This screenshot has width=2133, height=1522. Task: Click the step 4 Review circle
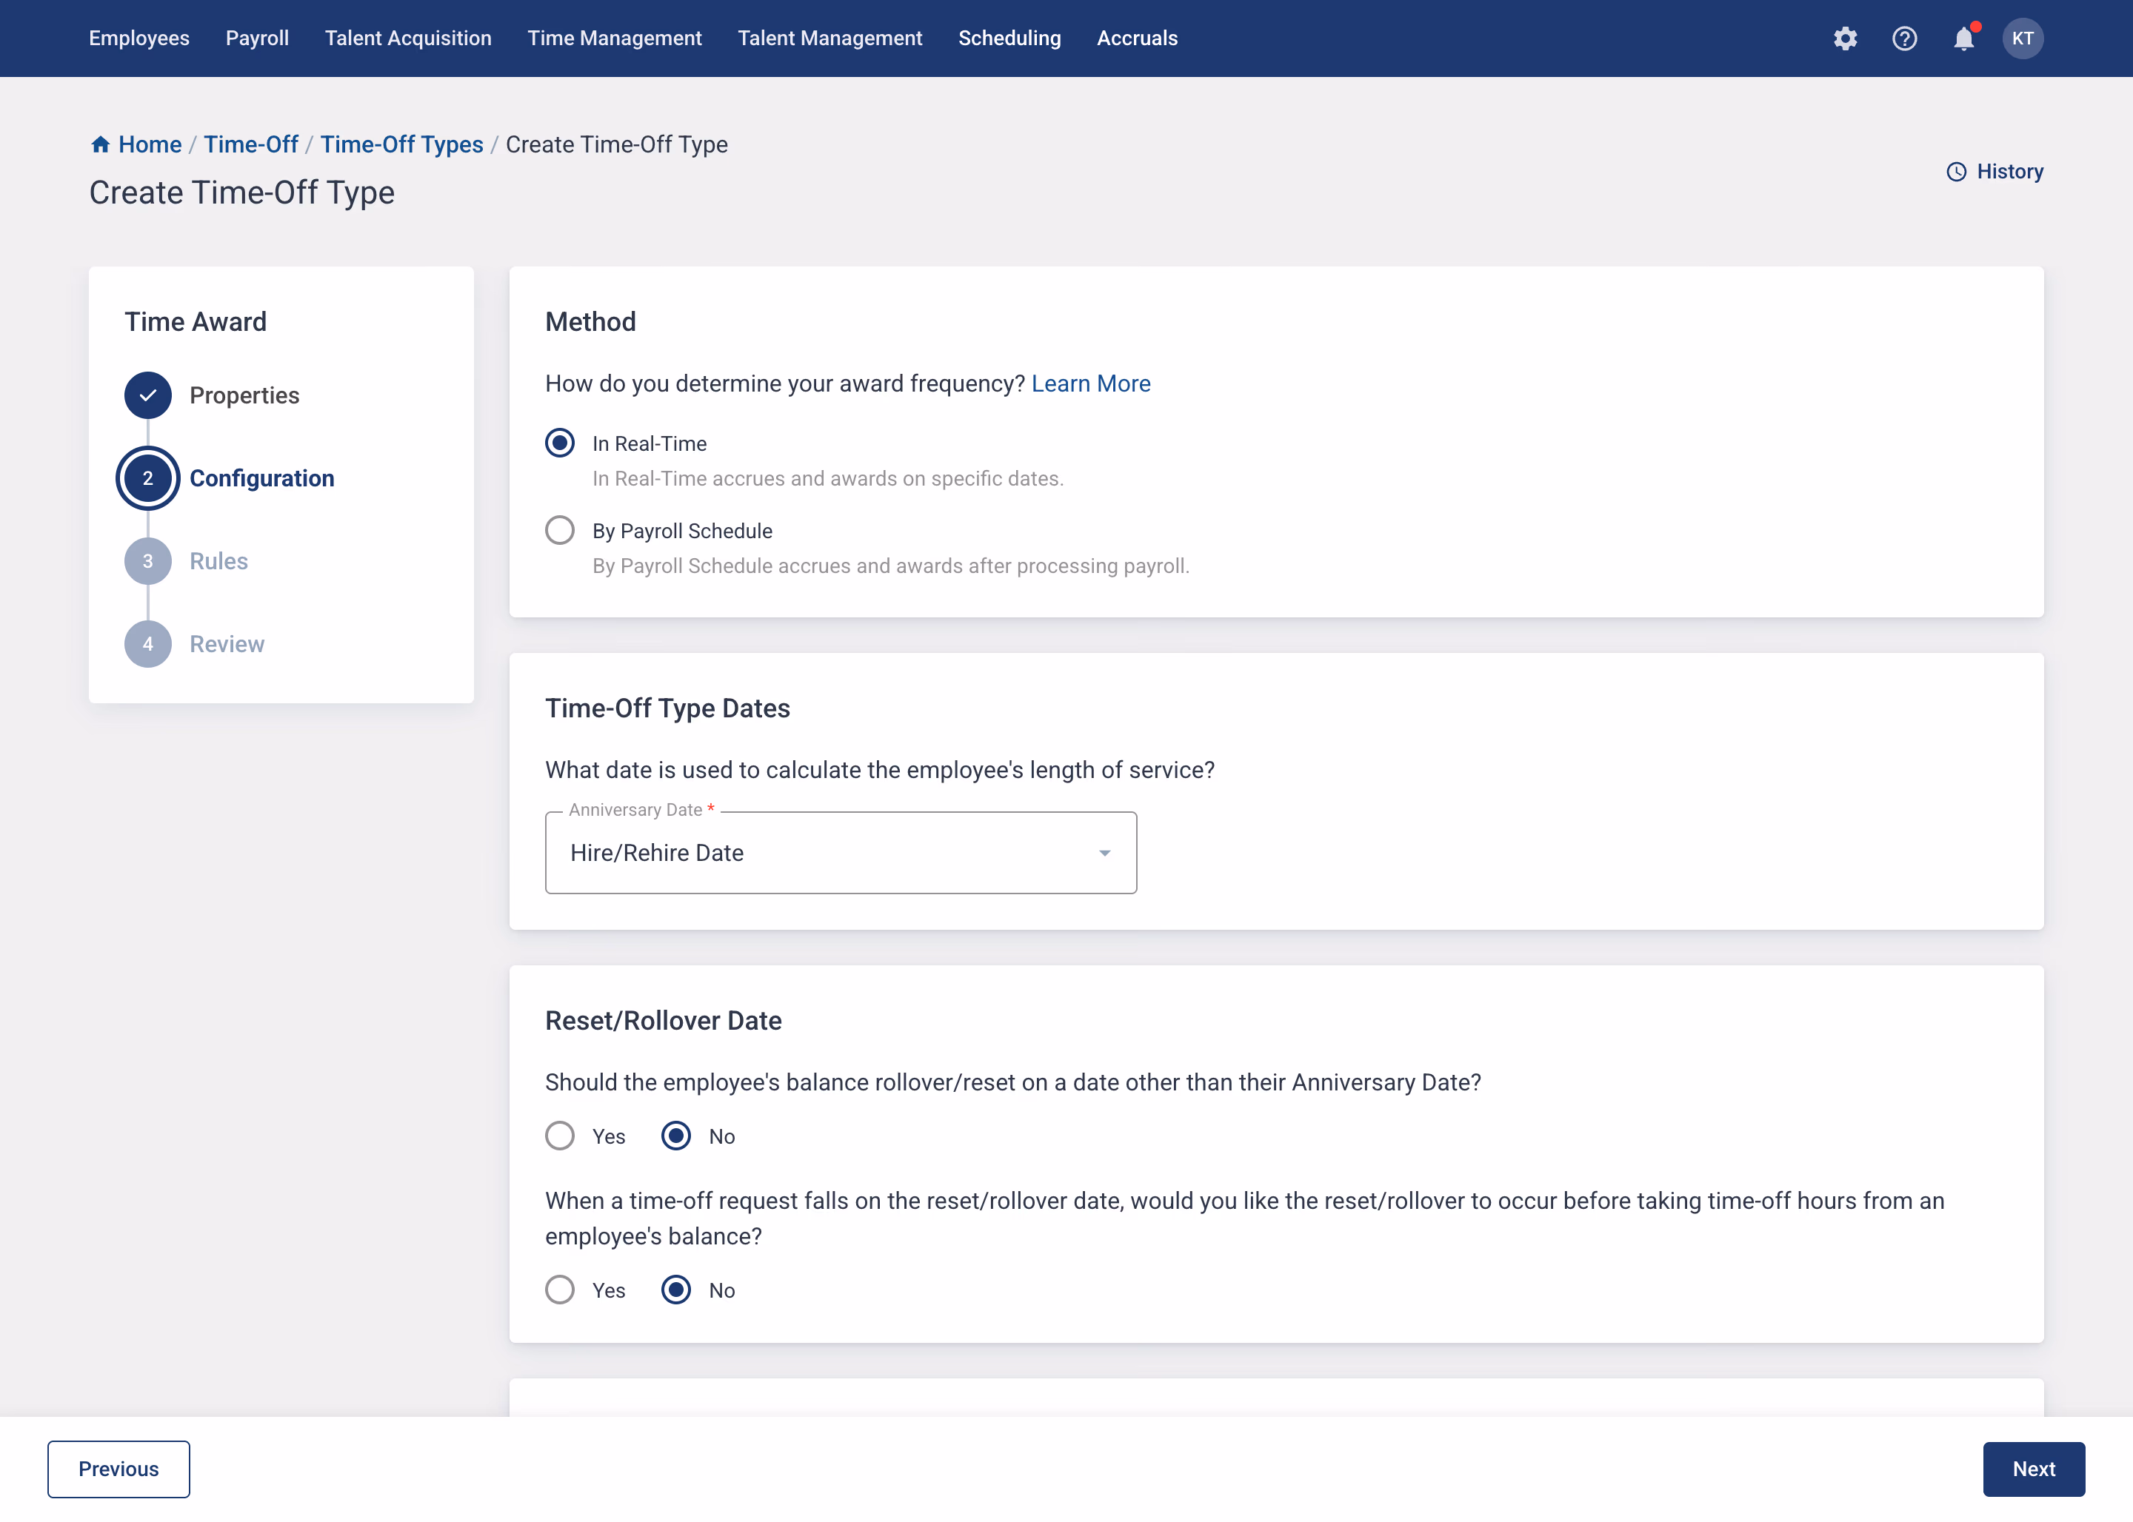point(148,644)
